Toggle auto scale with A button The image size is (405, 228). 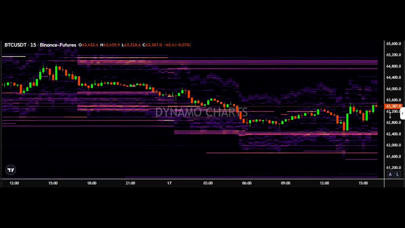(x=390, y=174)
